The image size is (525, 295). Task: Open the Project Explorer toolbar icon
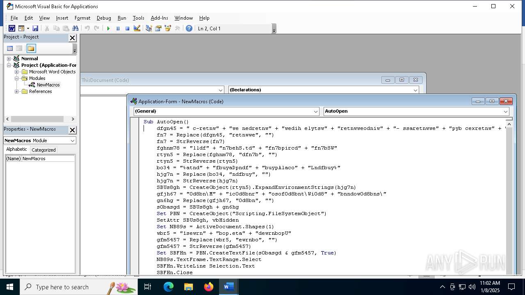pos(148,28)
